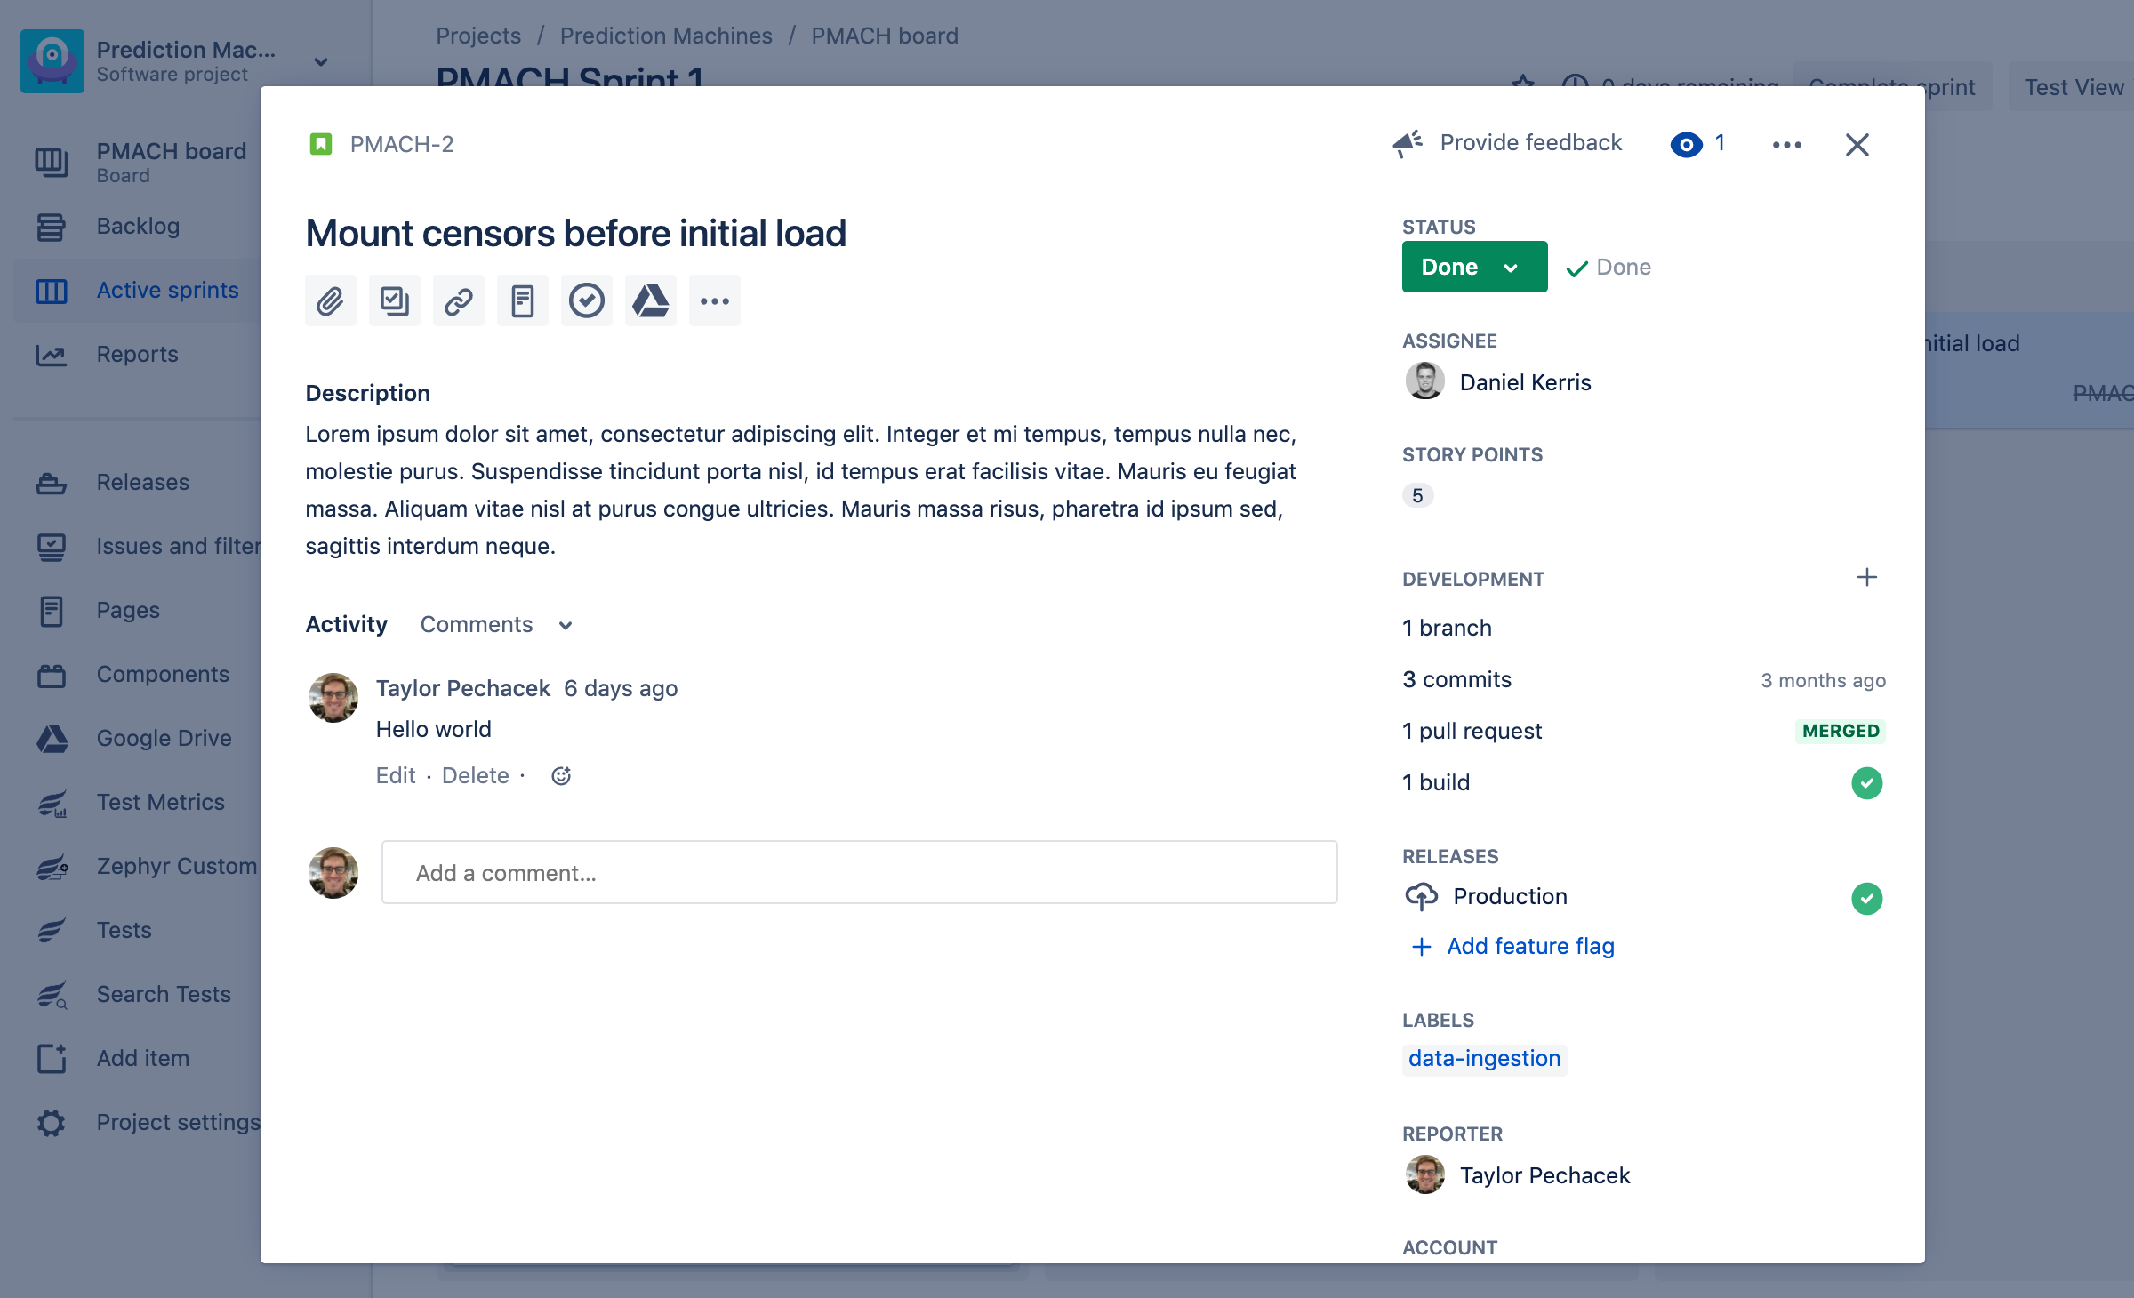Expand the more toolbar options ellipsis

pyautogui.click(x=713, y=300)
